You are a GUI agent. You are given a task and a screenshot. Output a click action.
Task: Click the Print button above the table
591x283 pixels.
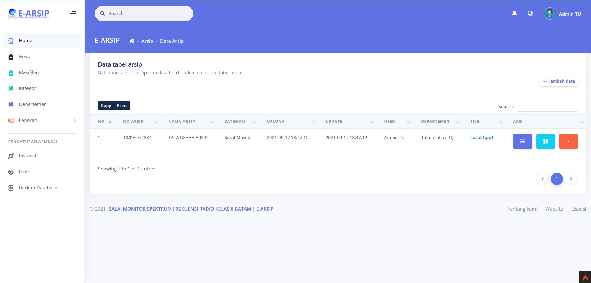click(x=122, y=106)
